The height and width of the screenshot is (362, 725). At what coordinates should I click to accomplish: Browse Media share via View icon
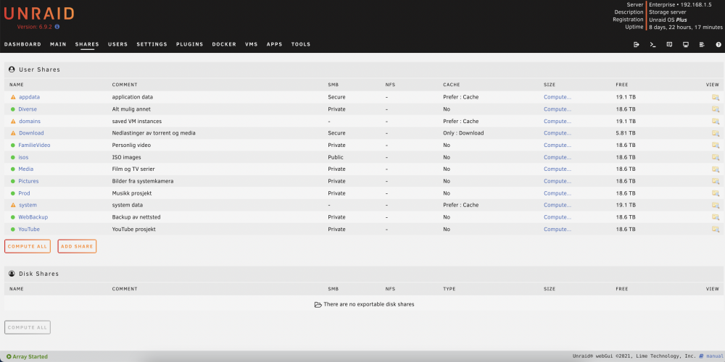pos(716,169)
